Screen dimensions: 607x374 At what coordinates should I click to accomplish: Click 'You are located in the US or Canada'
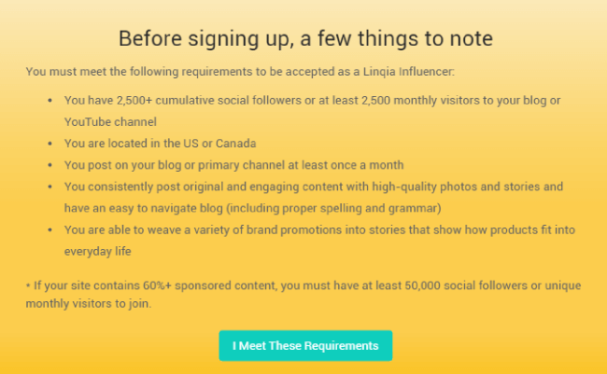pyautogui.click(x=161, y=144)
